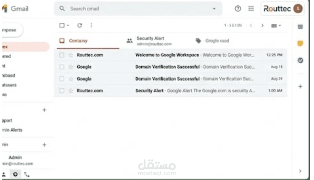Click the 12:25 PM timestamp
The width and height of the screenshot is (314, 180).
pos(274,55)
